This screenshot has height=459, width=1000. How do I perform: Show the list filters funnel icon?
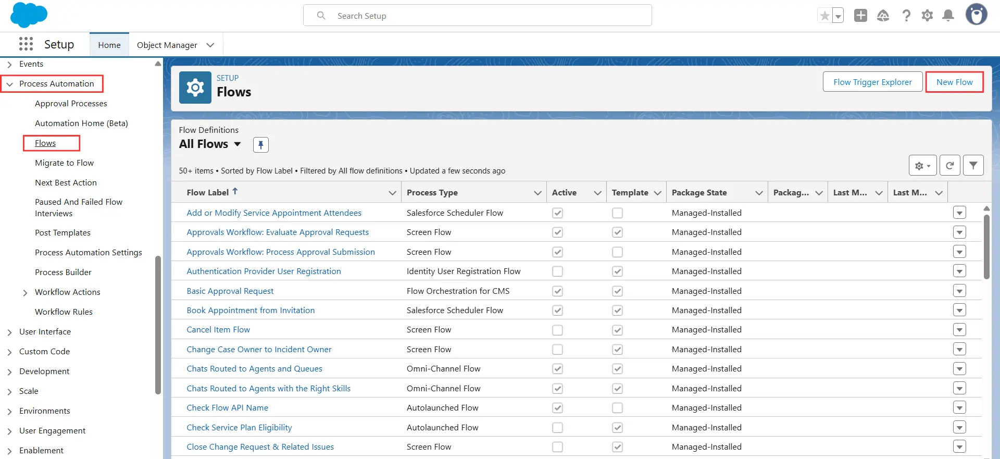pos(973,166)
